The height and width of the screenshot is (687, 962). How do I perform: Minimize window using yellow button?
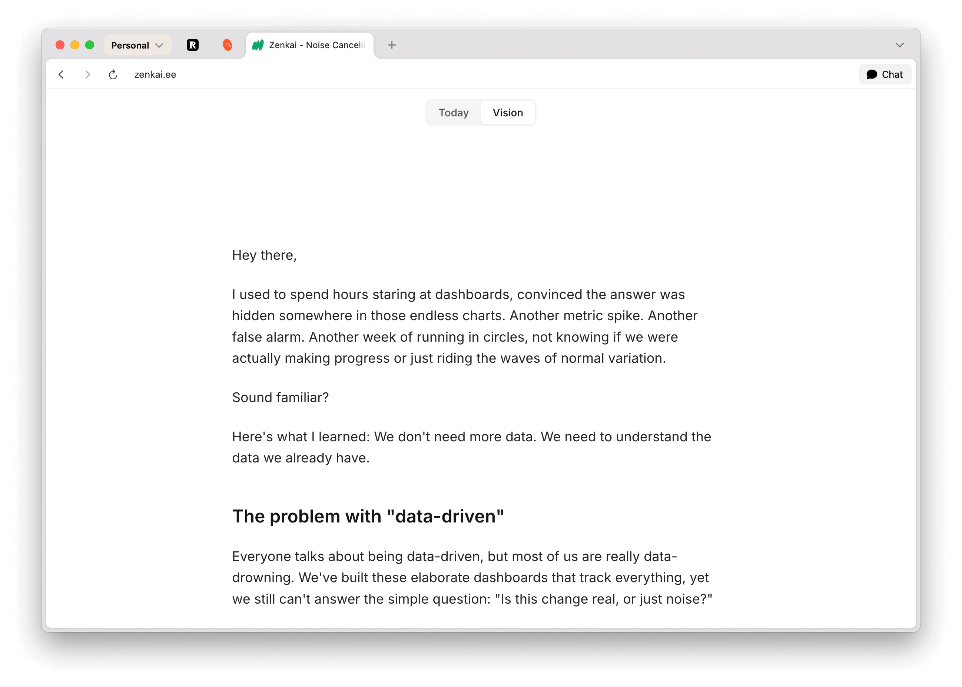click(75, 45)
